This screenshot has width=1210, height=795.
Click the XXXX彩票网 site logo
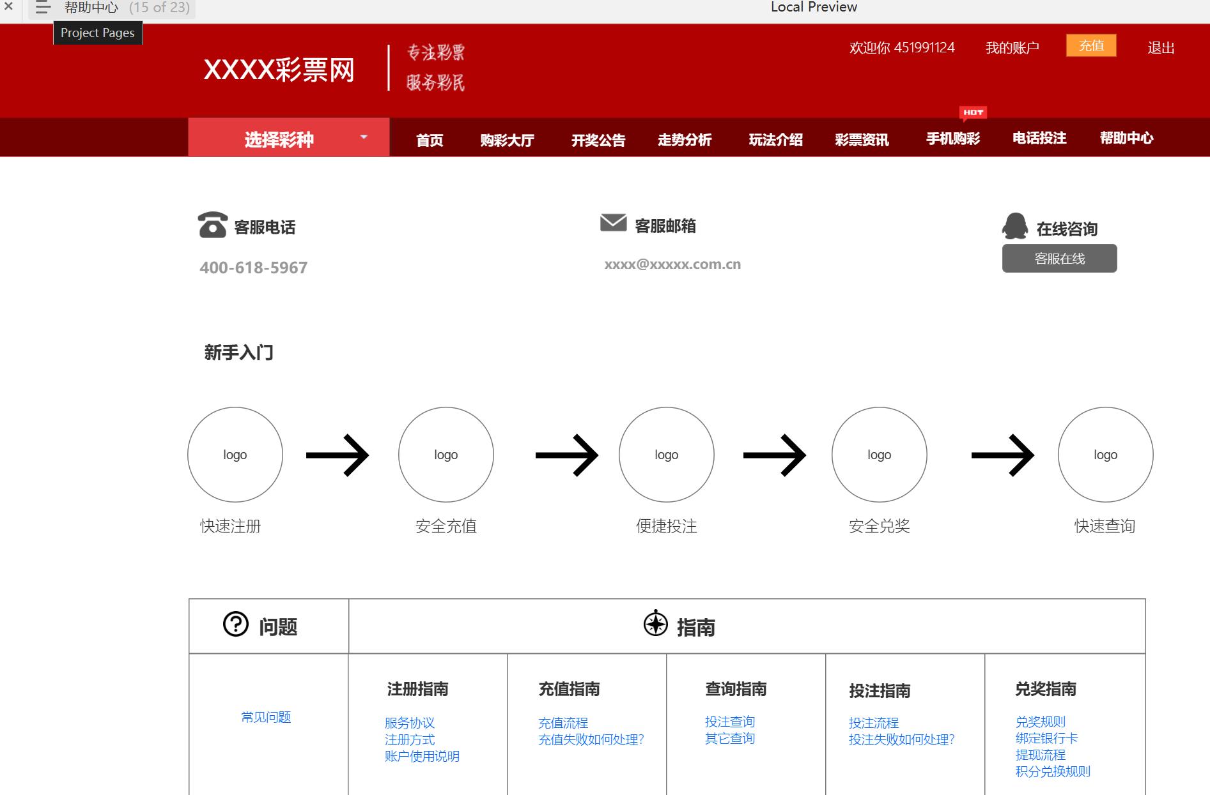pos(279,70)
